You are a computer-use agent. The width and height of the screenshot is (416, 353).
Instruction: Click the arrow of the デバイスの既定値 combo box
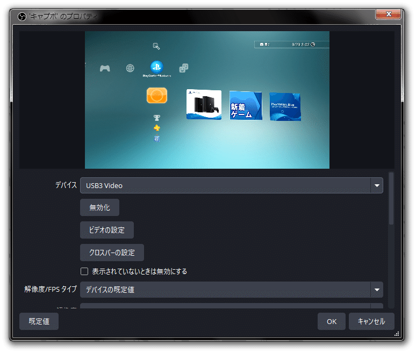point(377,290)
